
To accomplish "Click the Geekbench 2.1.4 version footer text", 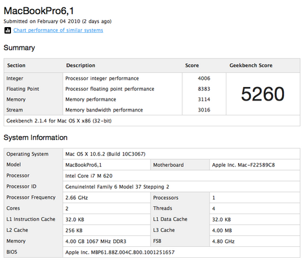I will coord(59,121).
